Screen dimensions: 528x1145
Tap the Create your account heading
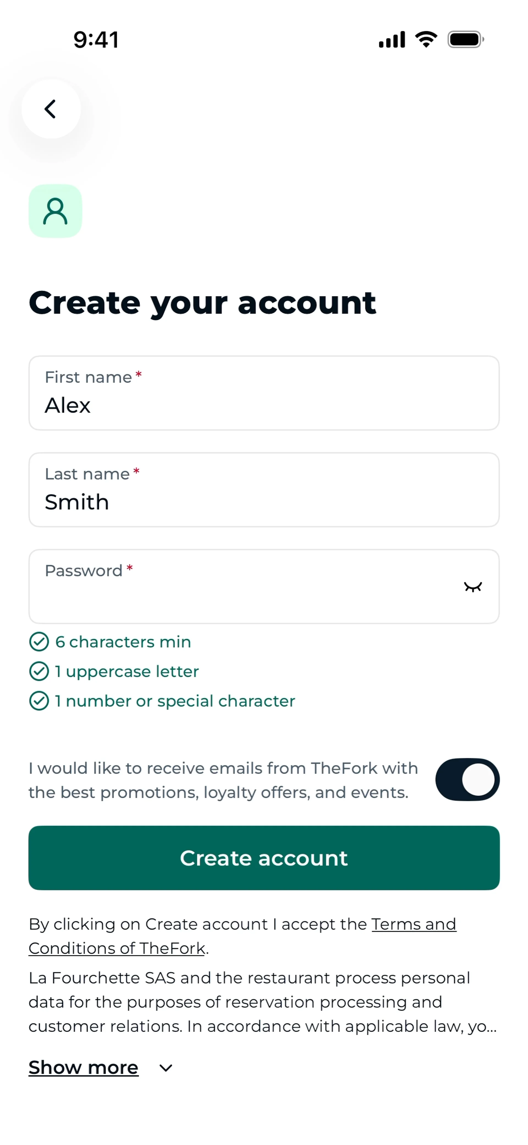click(x=202, y=303)
